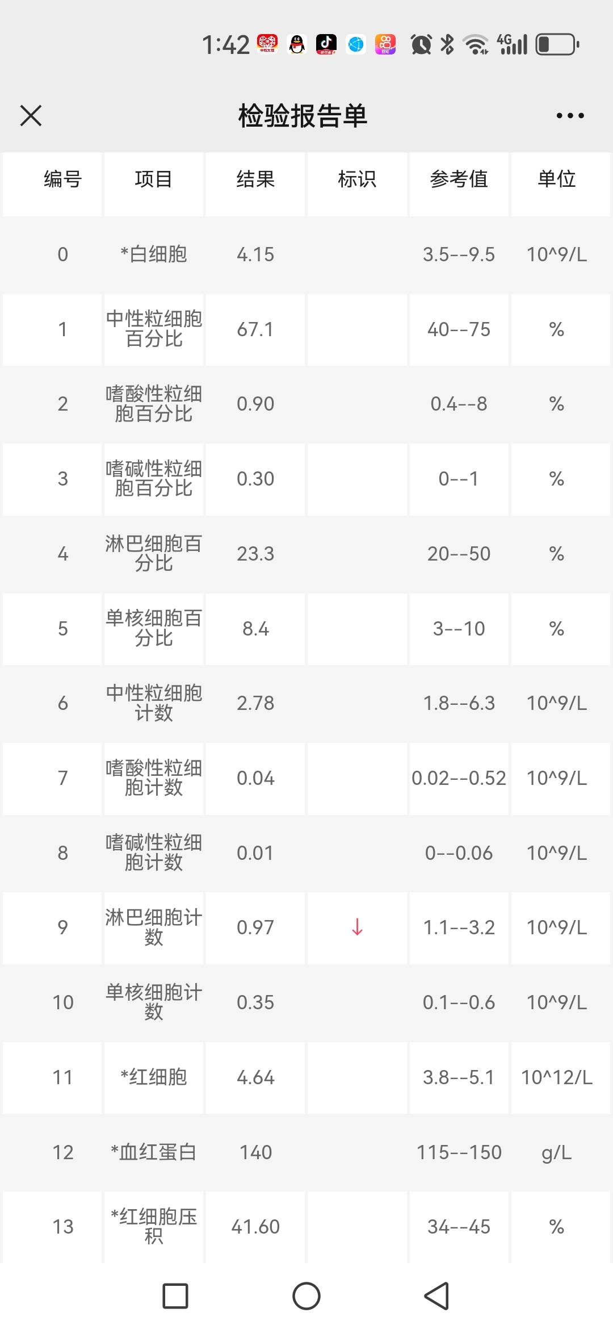Tap the TikTok notification icon
613x1329 pixels.
point(326,44)
